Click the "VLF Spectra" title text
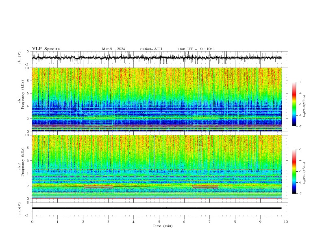The width and height of the screenshot is (322, 249). tap(46, 49)
